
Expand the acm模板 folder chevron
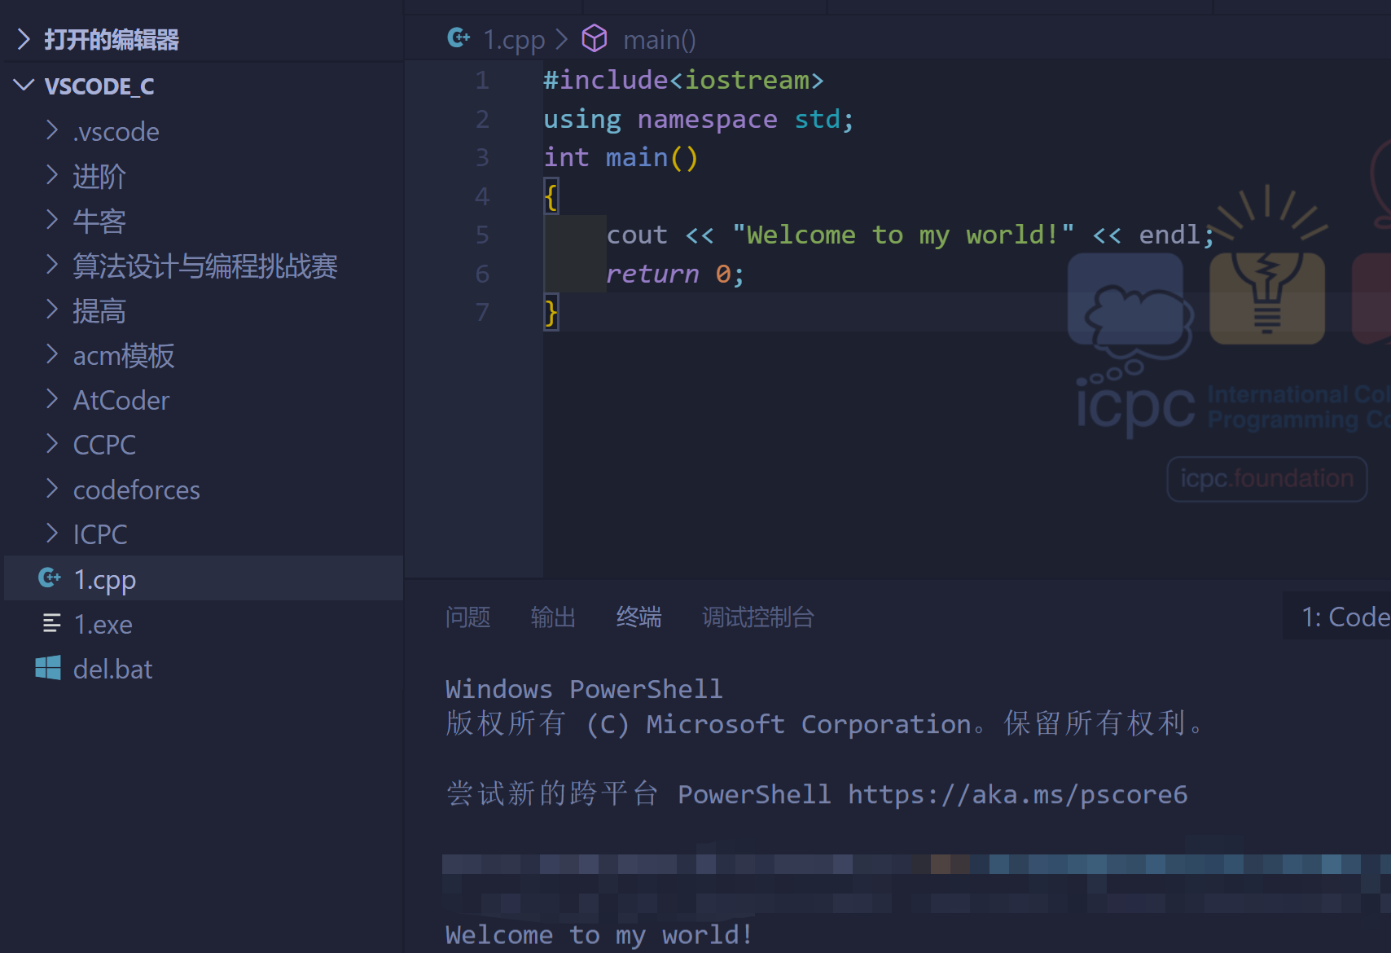point(52,354)
